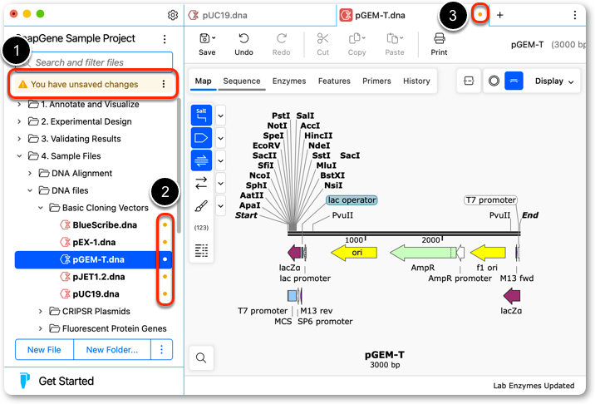Click the show translations arrows icon
This screenshot has height=404, width=595.
[201, 183]
